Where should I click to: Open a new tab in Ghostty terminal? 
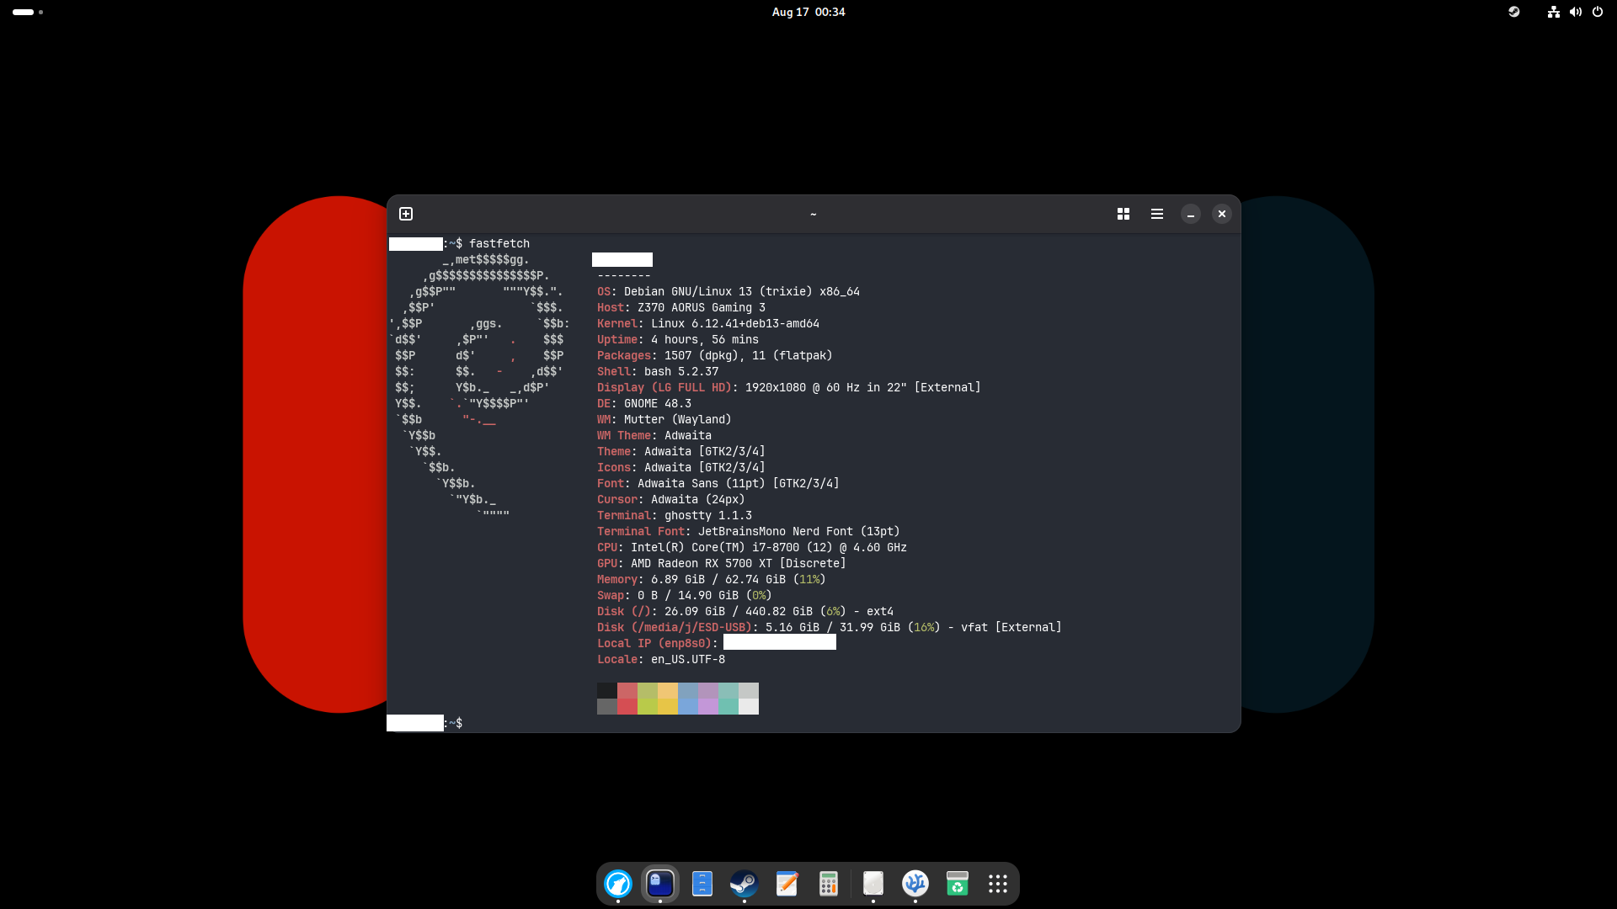tap(406, 214)
